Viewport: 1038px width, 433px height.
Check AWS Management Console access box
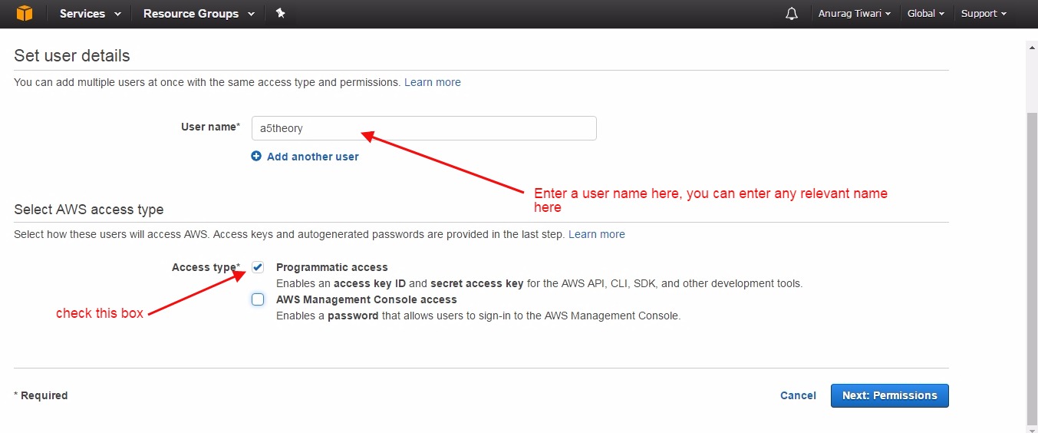click(x=258, y=299)
